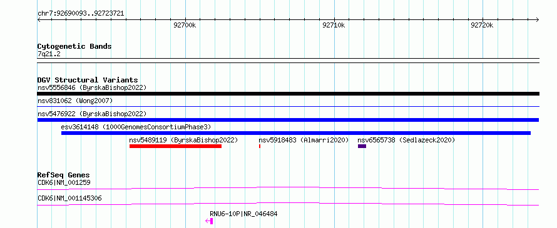557x228 pixels.
Task: Open variant label nsv5476922 (ByrskaBishop2022)
Action: pyautogui.click(x=92, y=114)
